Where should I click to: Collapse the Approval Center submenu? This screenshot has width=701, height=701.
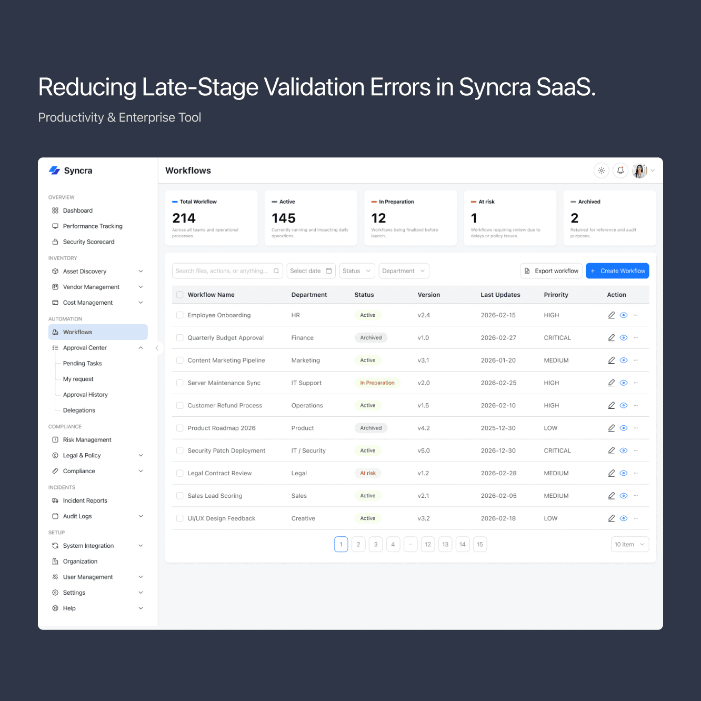[141, 348]
